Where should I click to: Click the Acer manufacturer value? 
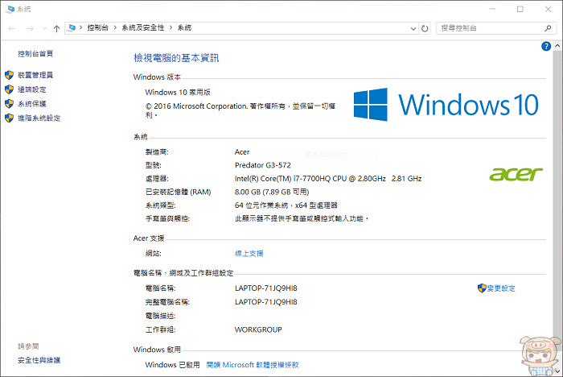(x=242, y=151)
